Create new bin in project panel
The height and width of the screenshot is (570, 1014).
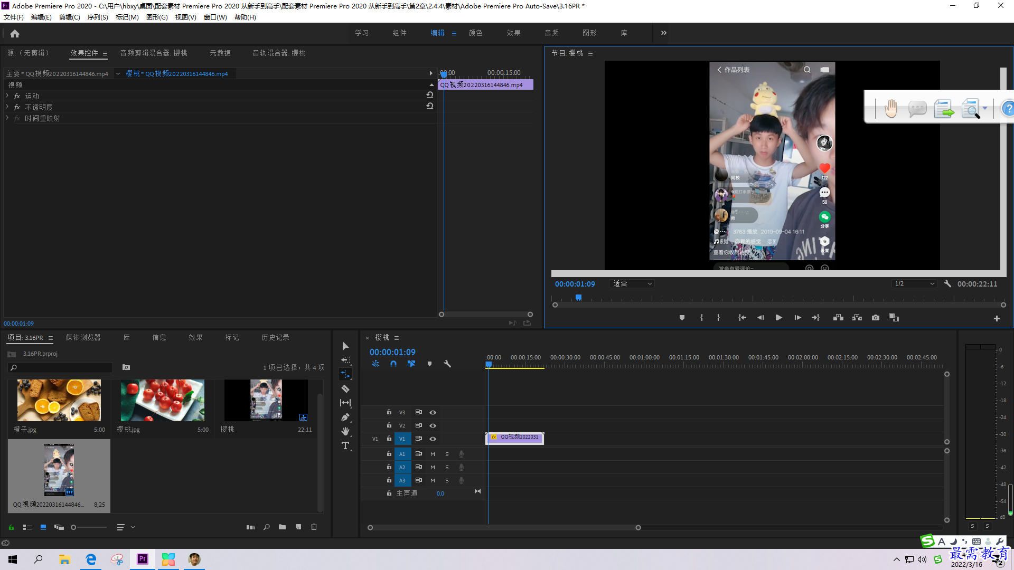click(x=283, y=527)
